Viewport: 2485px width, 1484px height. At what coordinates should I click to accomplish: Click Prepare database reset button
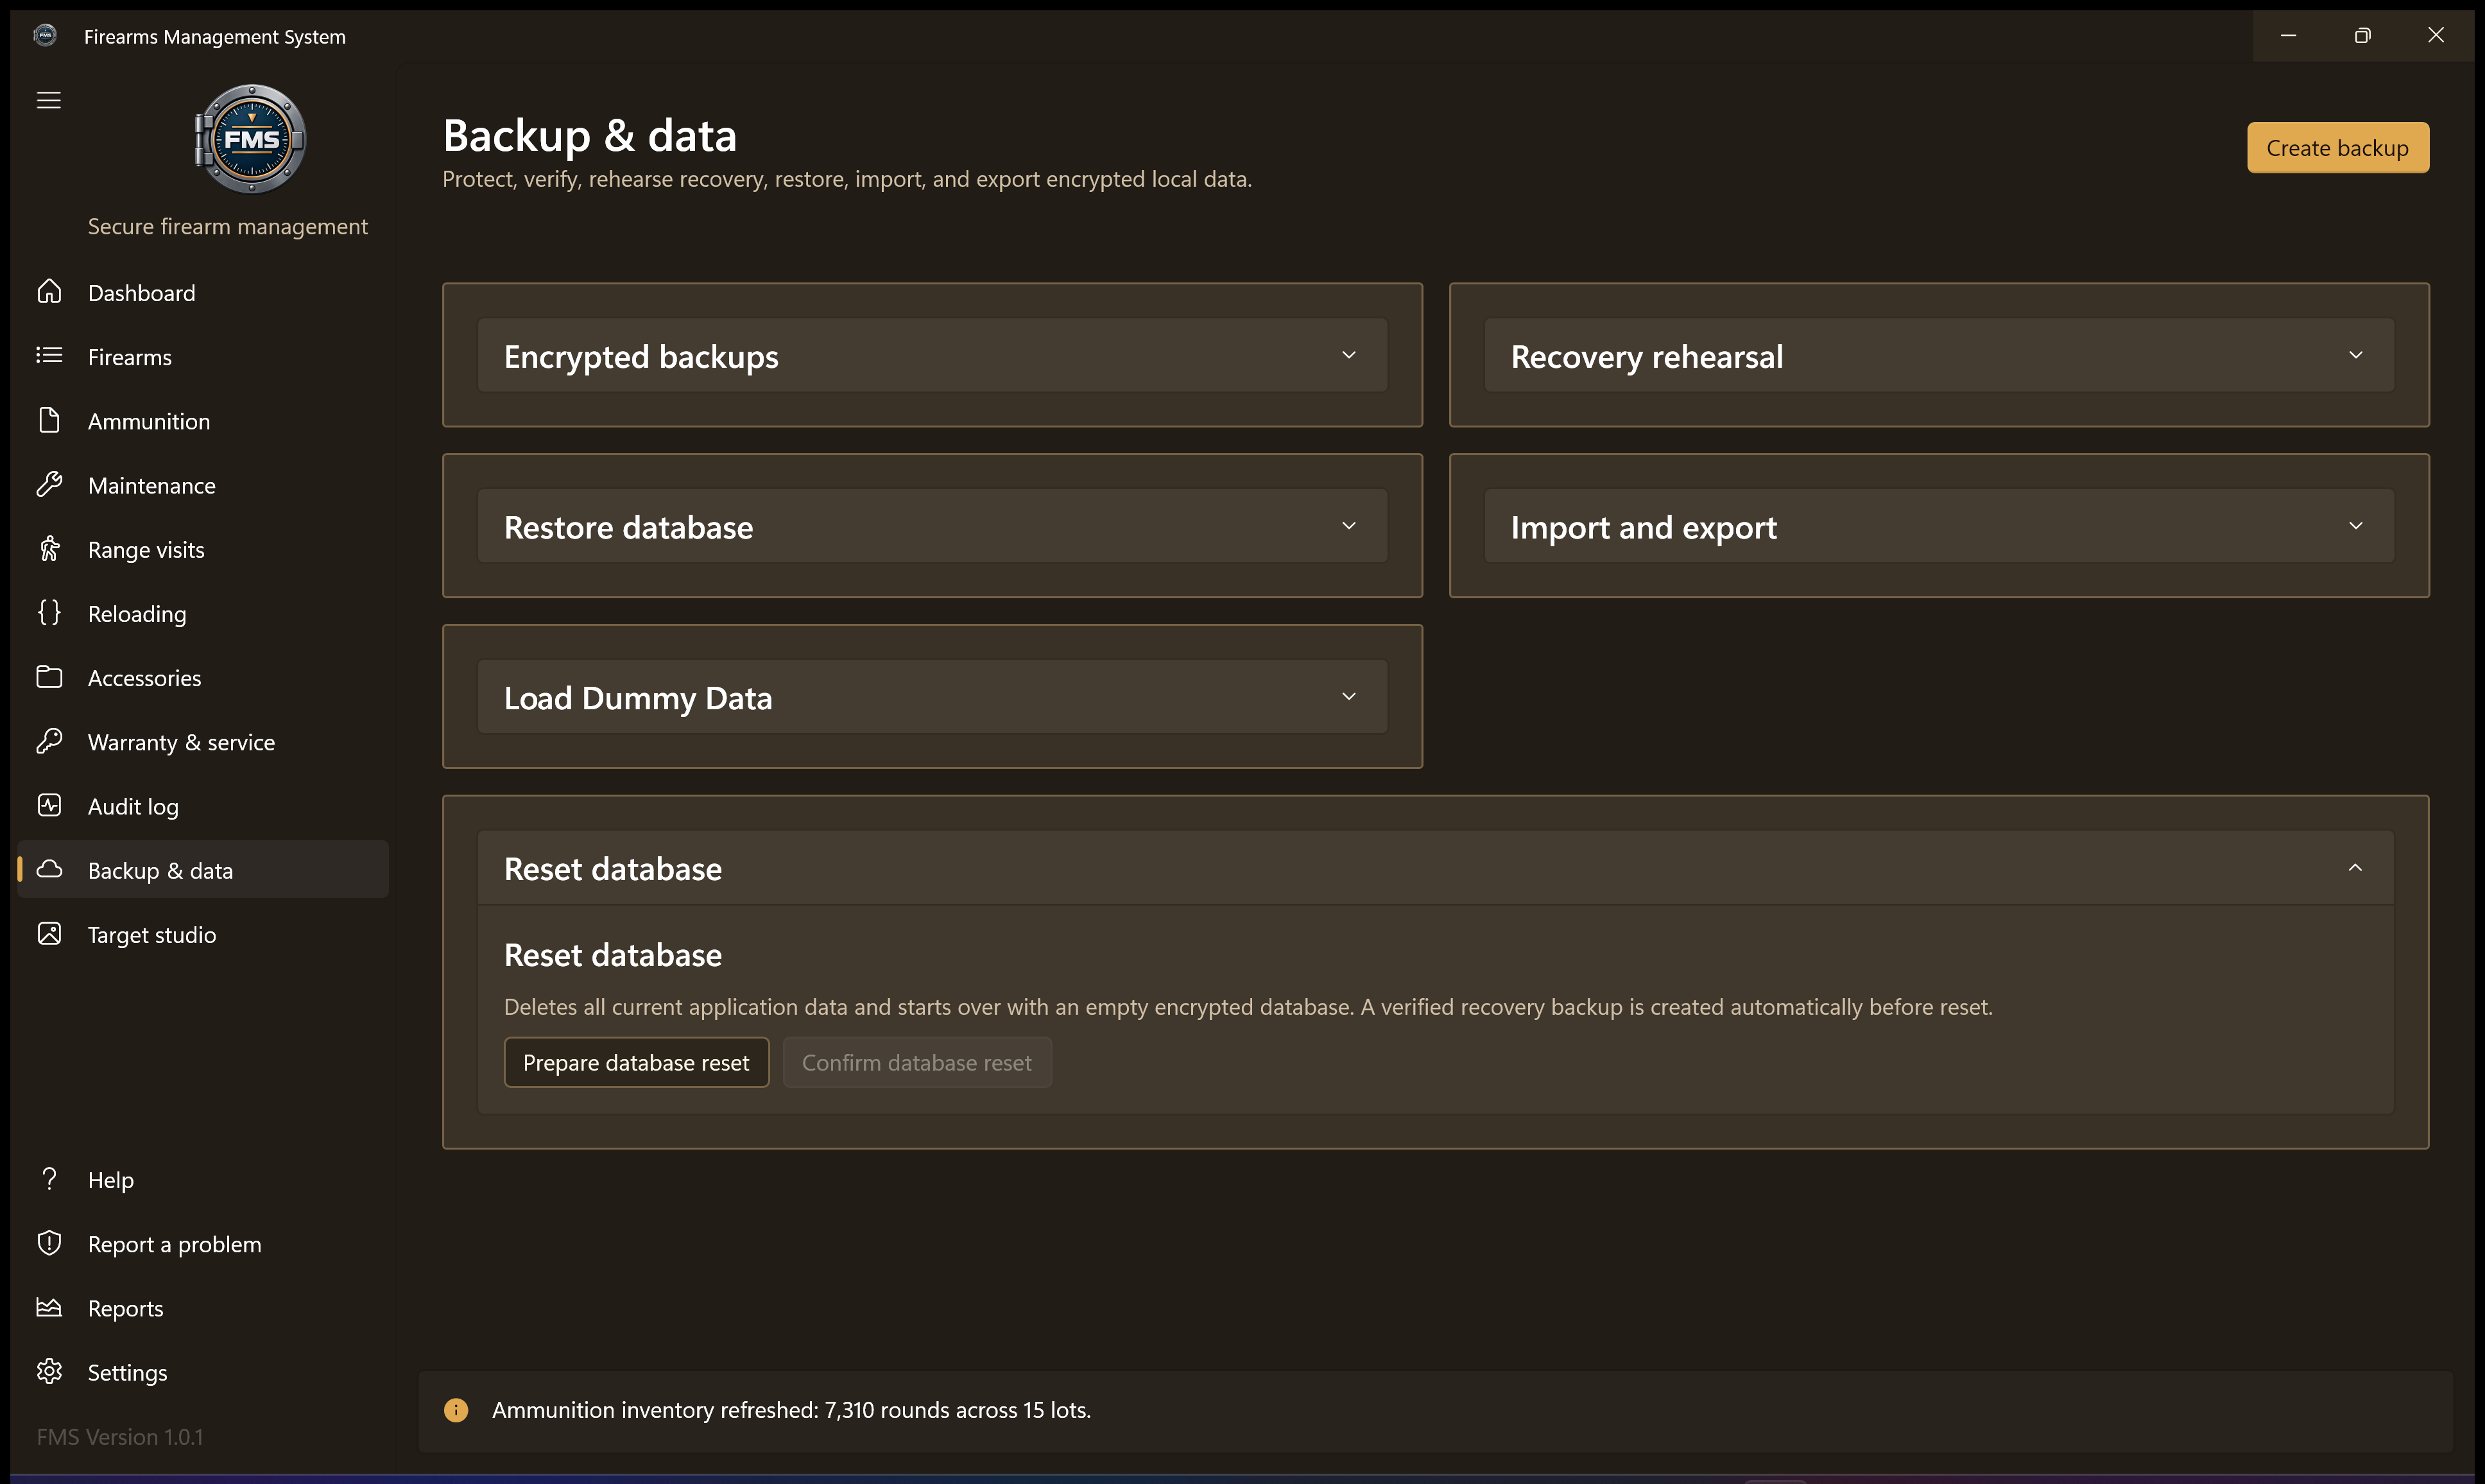pyautogui.click(x=636, y=1062)
